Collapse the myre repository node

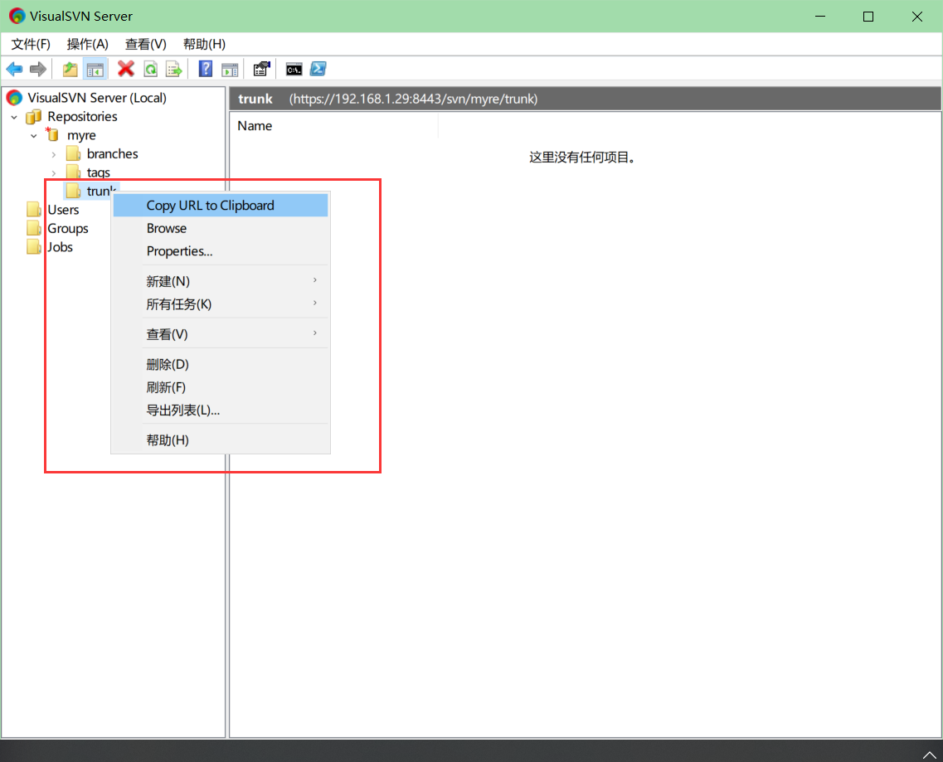pos(34,136)
